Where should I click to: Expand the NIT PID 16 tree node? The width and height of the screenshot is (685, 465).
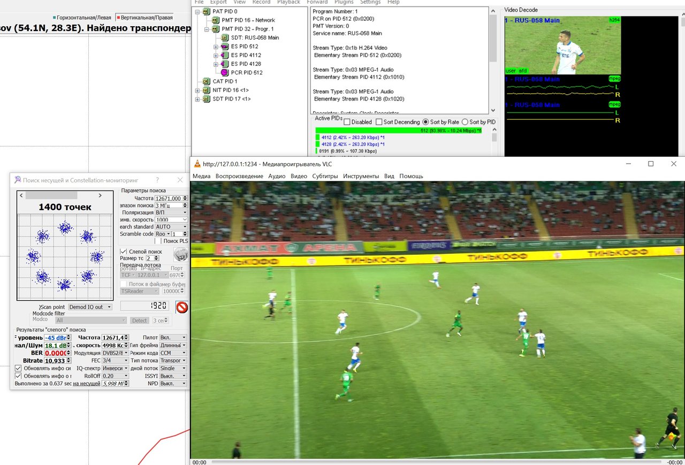(x=197, y=90)
